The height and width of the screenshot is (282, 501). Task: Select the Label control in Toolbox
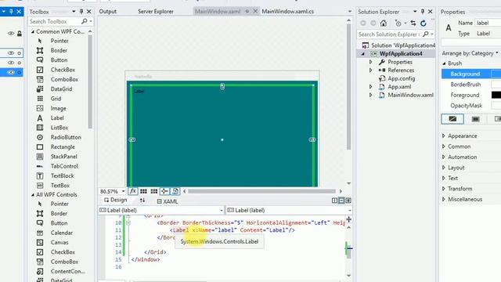[x=57, y=118]
